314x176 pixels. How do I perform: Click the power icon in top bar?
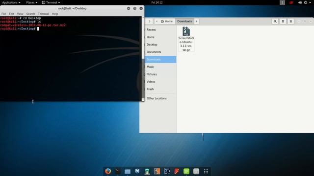(x=306, y=2)
